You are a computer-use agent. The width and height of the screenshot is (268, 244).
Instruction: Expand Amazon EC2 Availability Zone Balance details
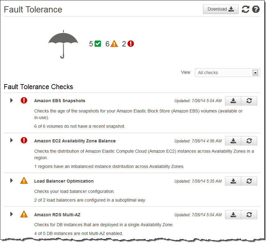tap(12, 141)
